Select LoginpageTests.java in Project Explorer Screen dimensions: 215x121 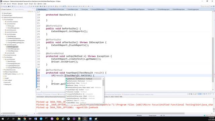click(13, 66)
